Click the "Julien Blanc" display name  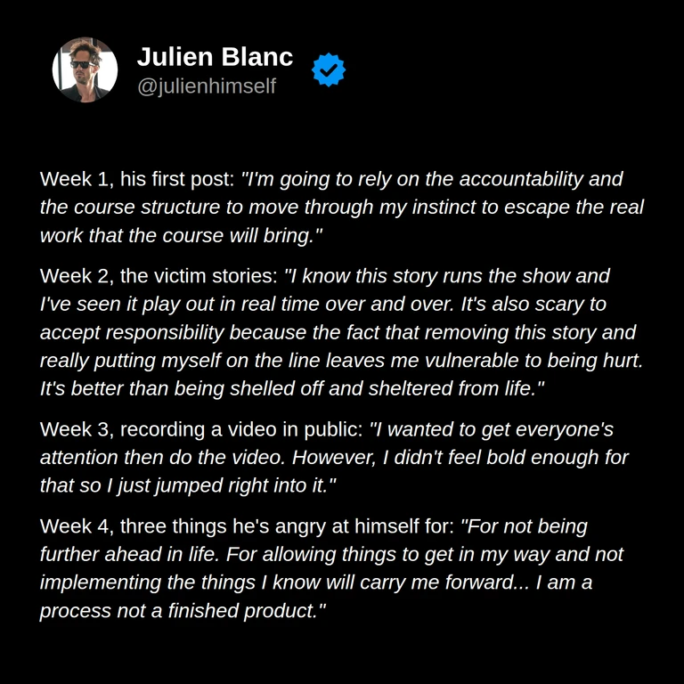click(x=215, y=57)
